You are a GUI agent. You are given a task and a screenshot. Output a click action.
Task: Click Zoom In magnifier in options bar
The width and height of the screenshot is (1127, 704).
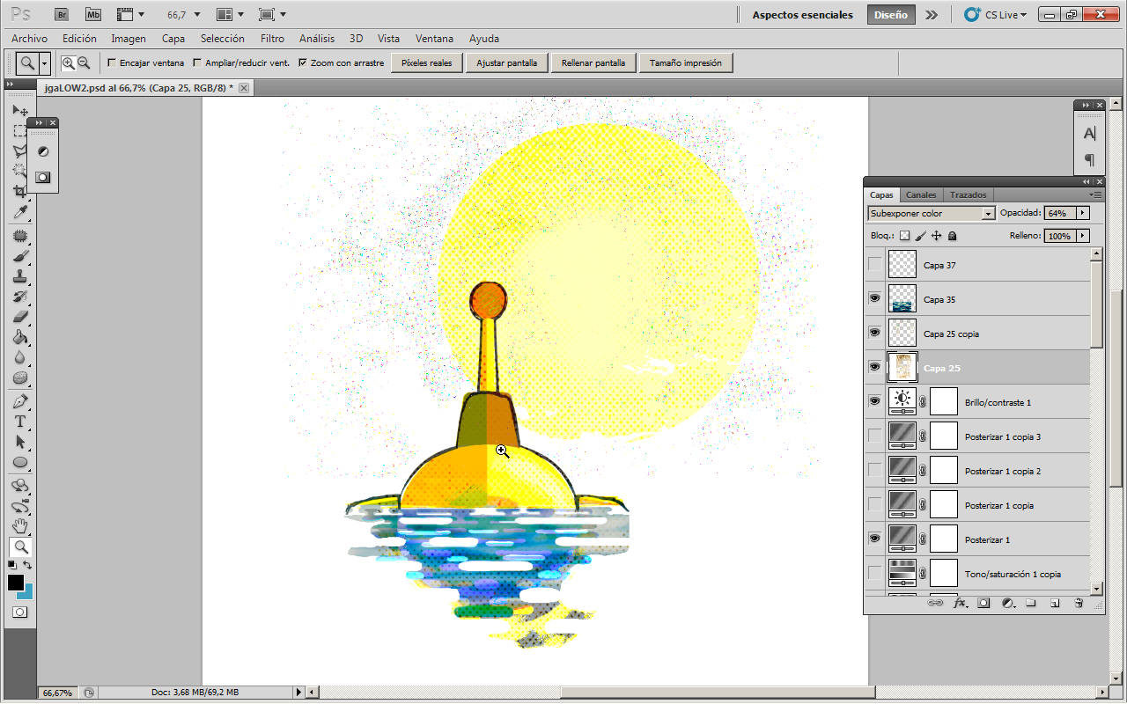(68, 63)
